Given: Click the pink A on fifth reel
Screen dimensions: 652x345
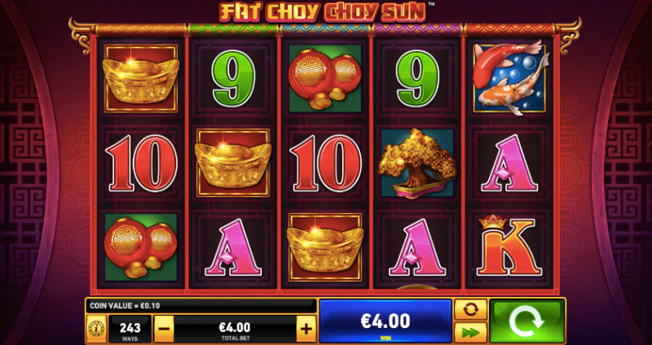Looking at the screenshot, I should point(509,164).
